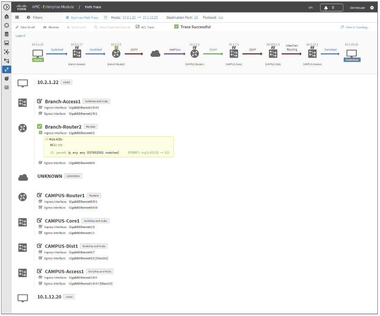Viewport: 380px width, 316px height.
Task: Click Branch-Access1 Ingress Interface ACL checkbox
Action: 40,107
